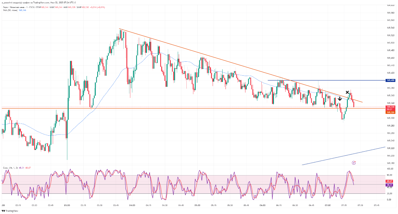This screenshot has height=214, width=398.
Task: Click the 169,580 price axis label
Action: [390, 13]
